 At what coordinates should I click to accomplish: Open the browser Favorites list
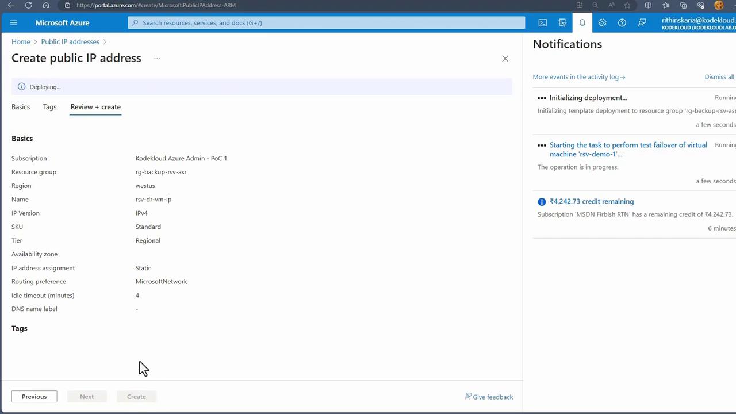(666, 5)
